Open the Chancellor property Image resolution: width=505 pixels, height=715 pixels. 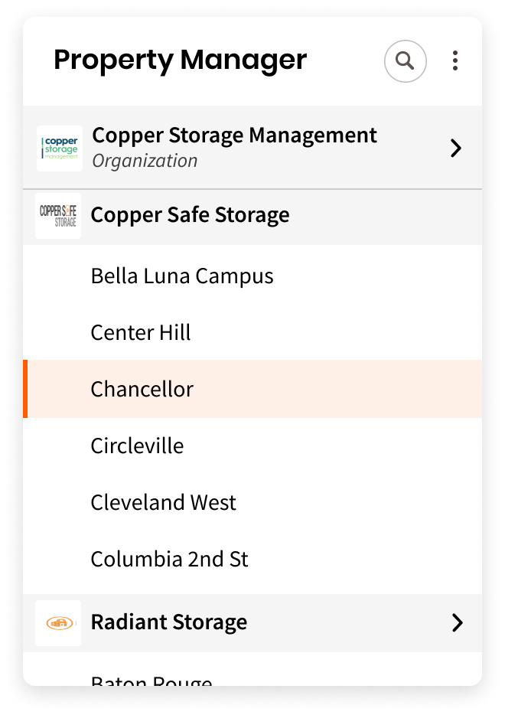coord(142,389)
